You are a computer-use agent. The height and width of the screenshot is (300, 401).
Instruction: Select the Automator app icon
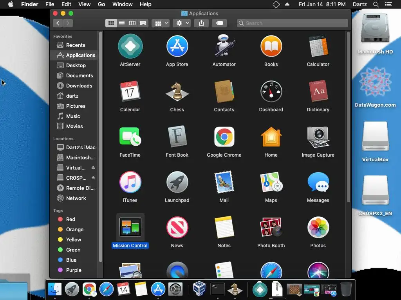[224, 46]
